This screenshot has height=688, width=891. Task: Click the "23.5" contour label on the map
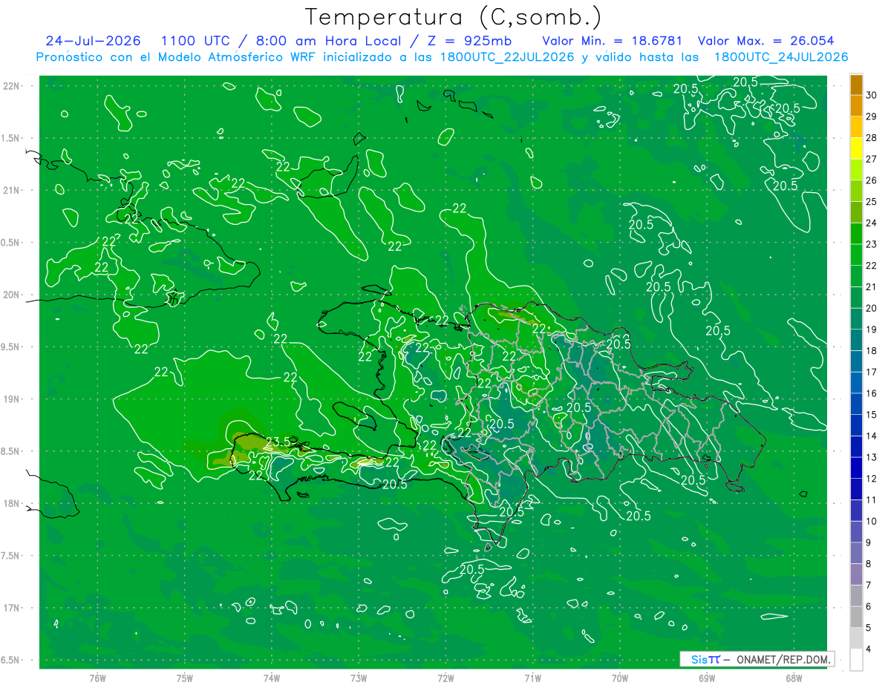278,442
